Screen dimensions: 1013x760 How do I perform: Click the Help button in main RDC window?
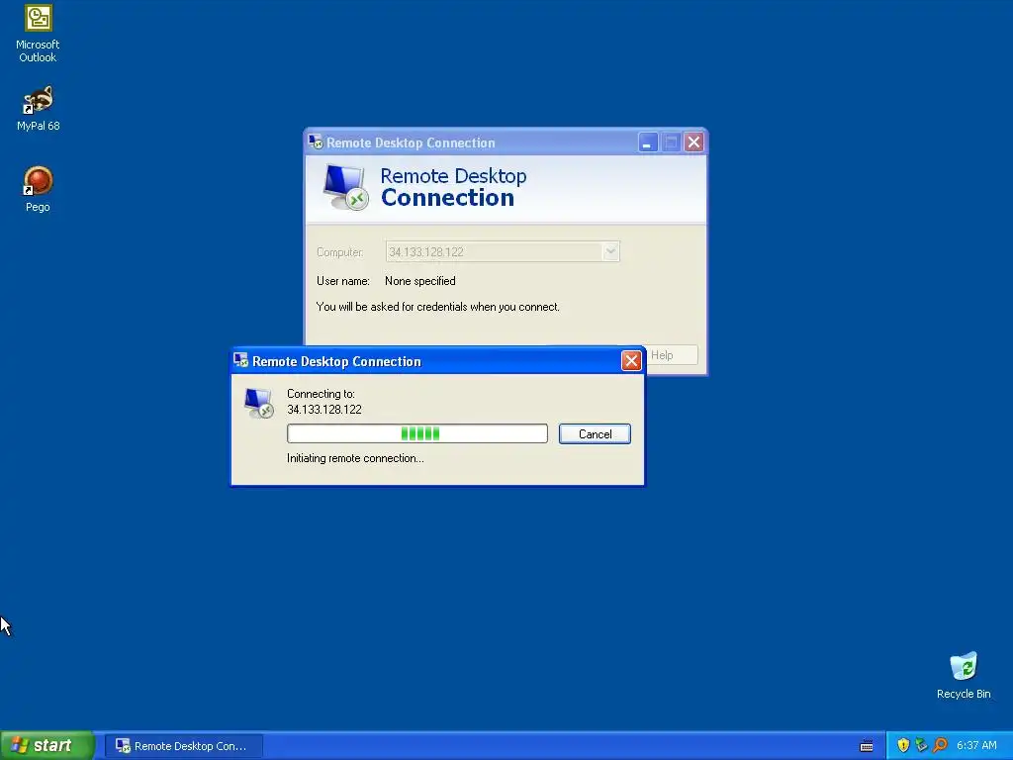coord(672,355)
